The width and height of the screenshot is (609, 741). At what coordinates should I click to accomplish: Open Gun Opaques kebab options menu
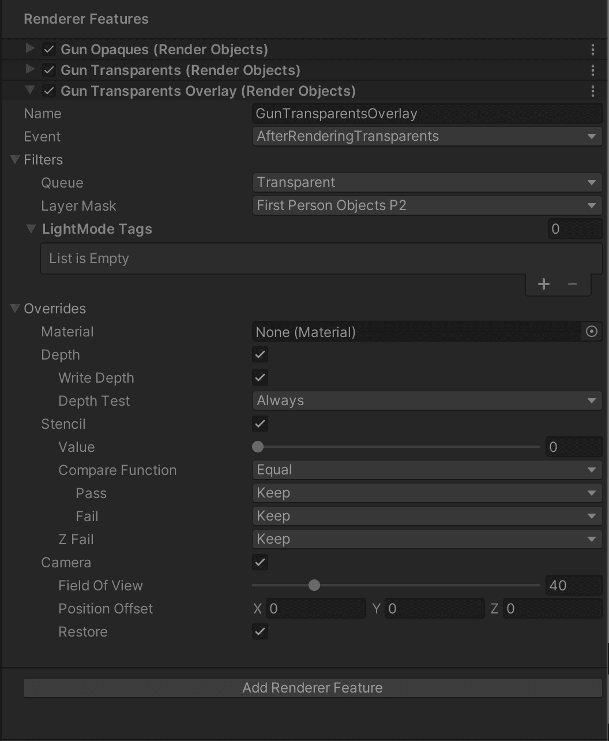click(x=592, y=50)
